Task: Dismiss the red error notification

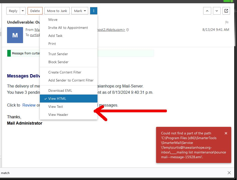Action: tap(226, 133)
